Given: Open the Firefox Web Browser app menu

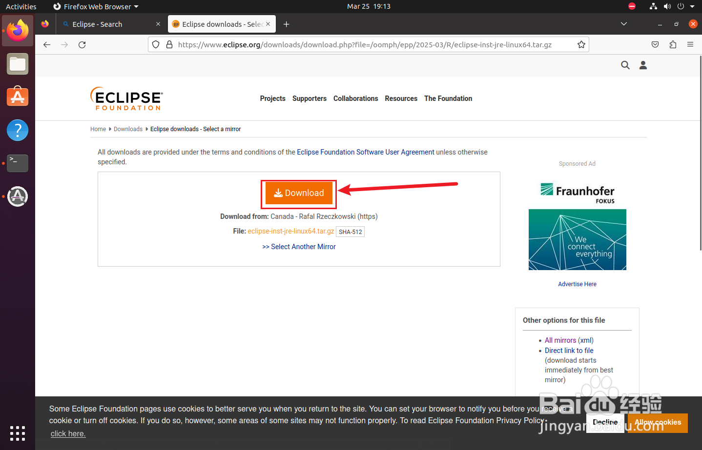Looking at the screenshot, I should (96, 6).
